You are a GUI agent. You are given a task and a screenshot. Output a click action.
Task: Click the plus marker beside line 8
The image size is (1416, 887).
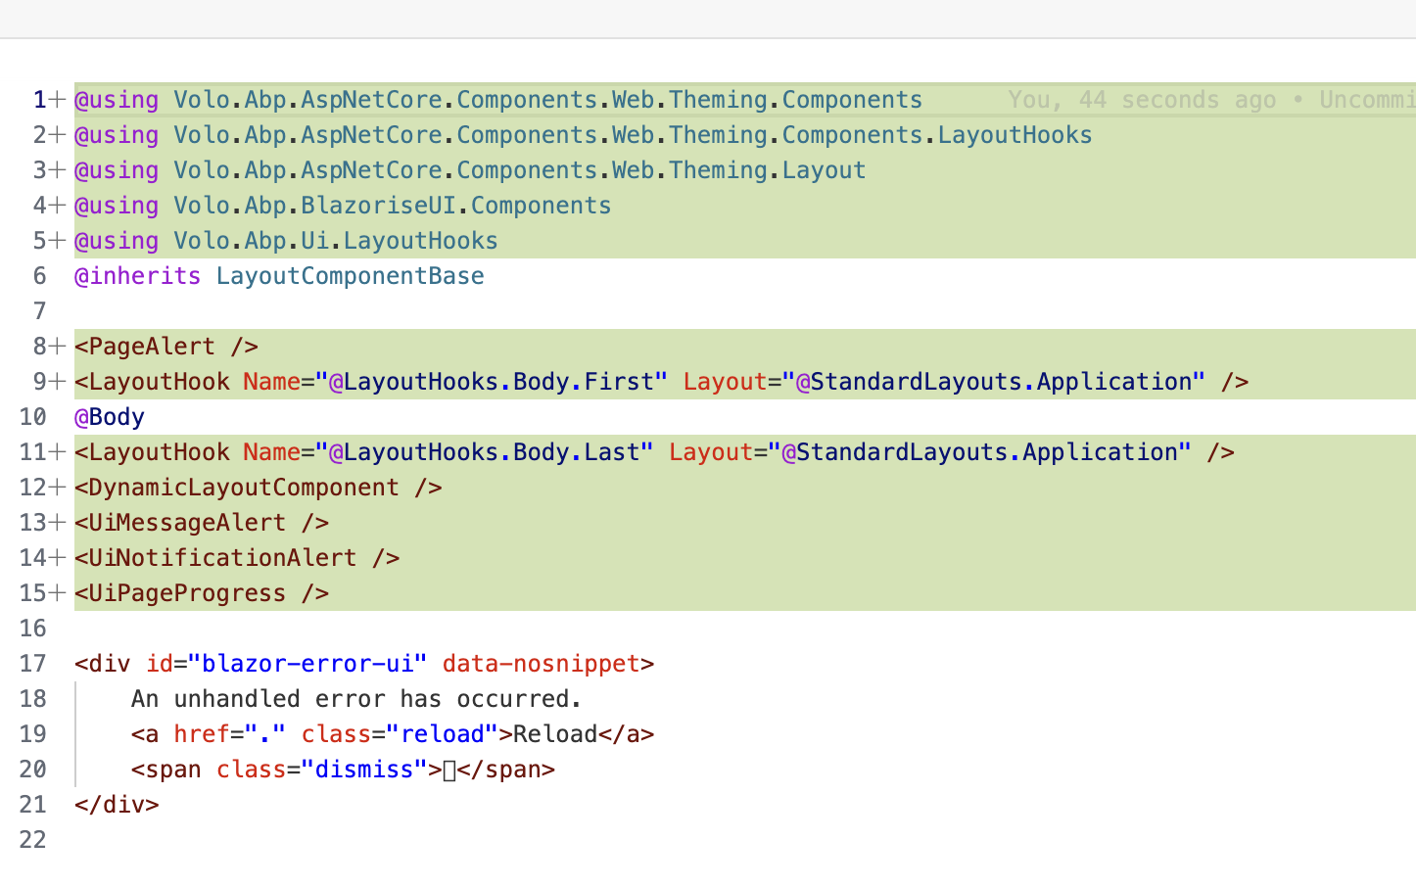58,347
